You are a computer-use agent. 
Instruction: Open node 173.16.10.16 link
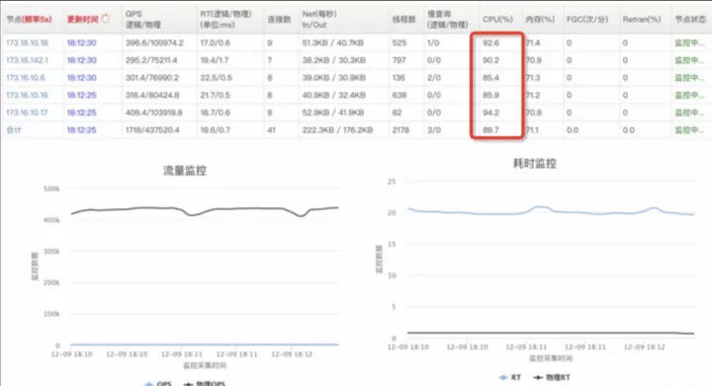(x=27, y=95)
